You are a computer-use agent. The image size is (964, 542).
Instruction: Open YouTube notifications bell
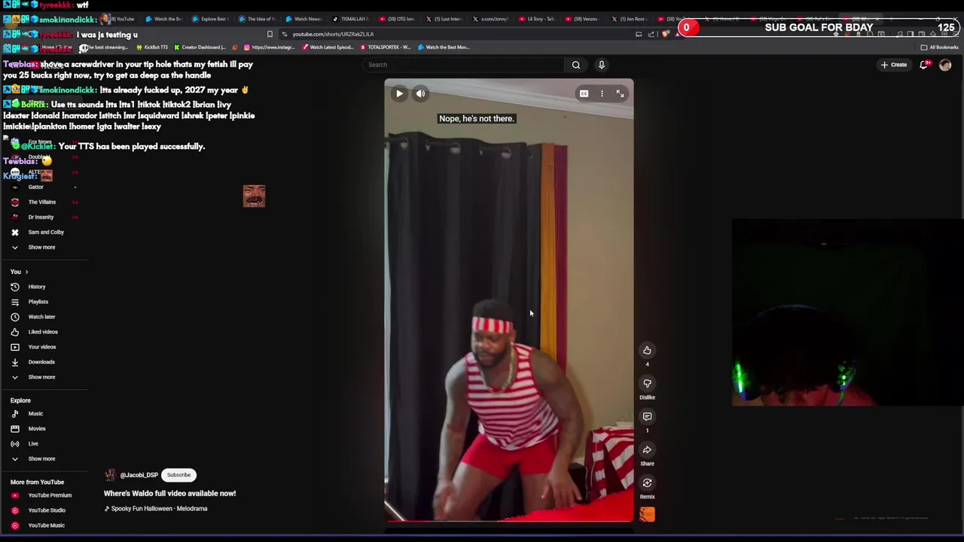click(924, 65)
